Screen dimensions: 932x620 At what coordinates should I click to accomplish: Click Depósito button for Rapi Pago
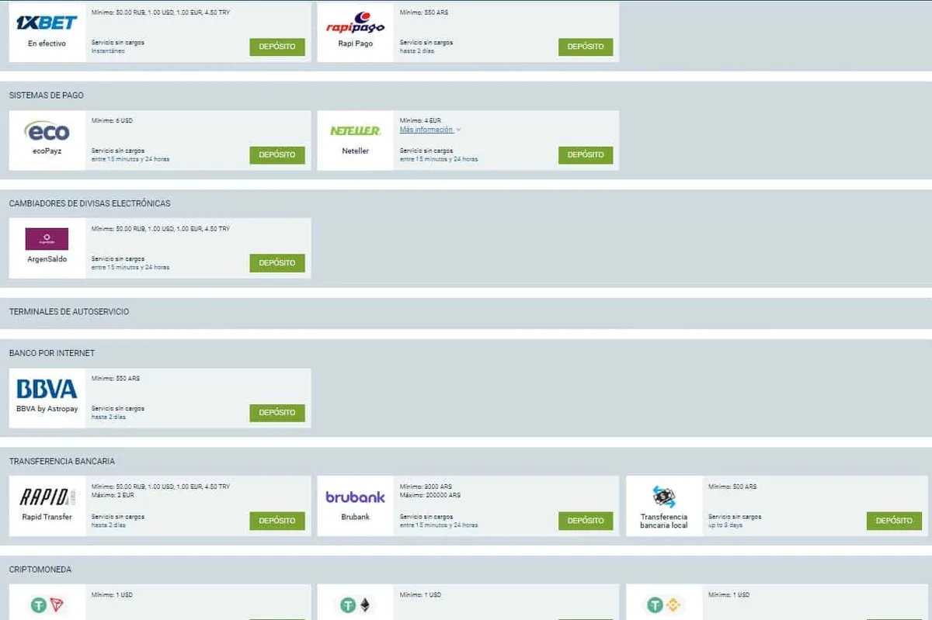586,47
